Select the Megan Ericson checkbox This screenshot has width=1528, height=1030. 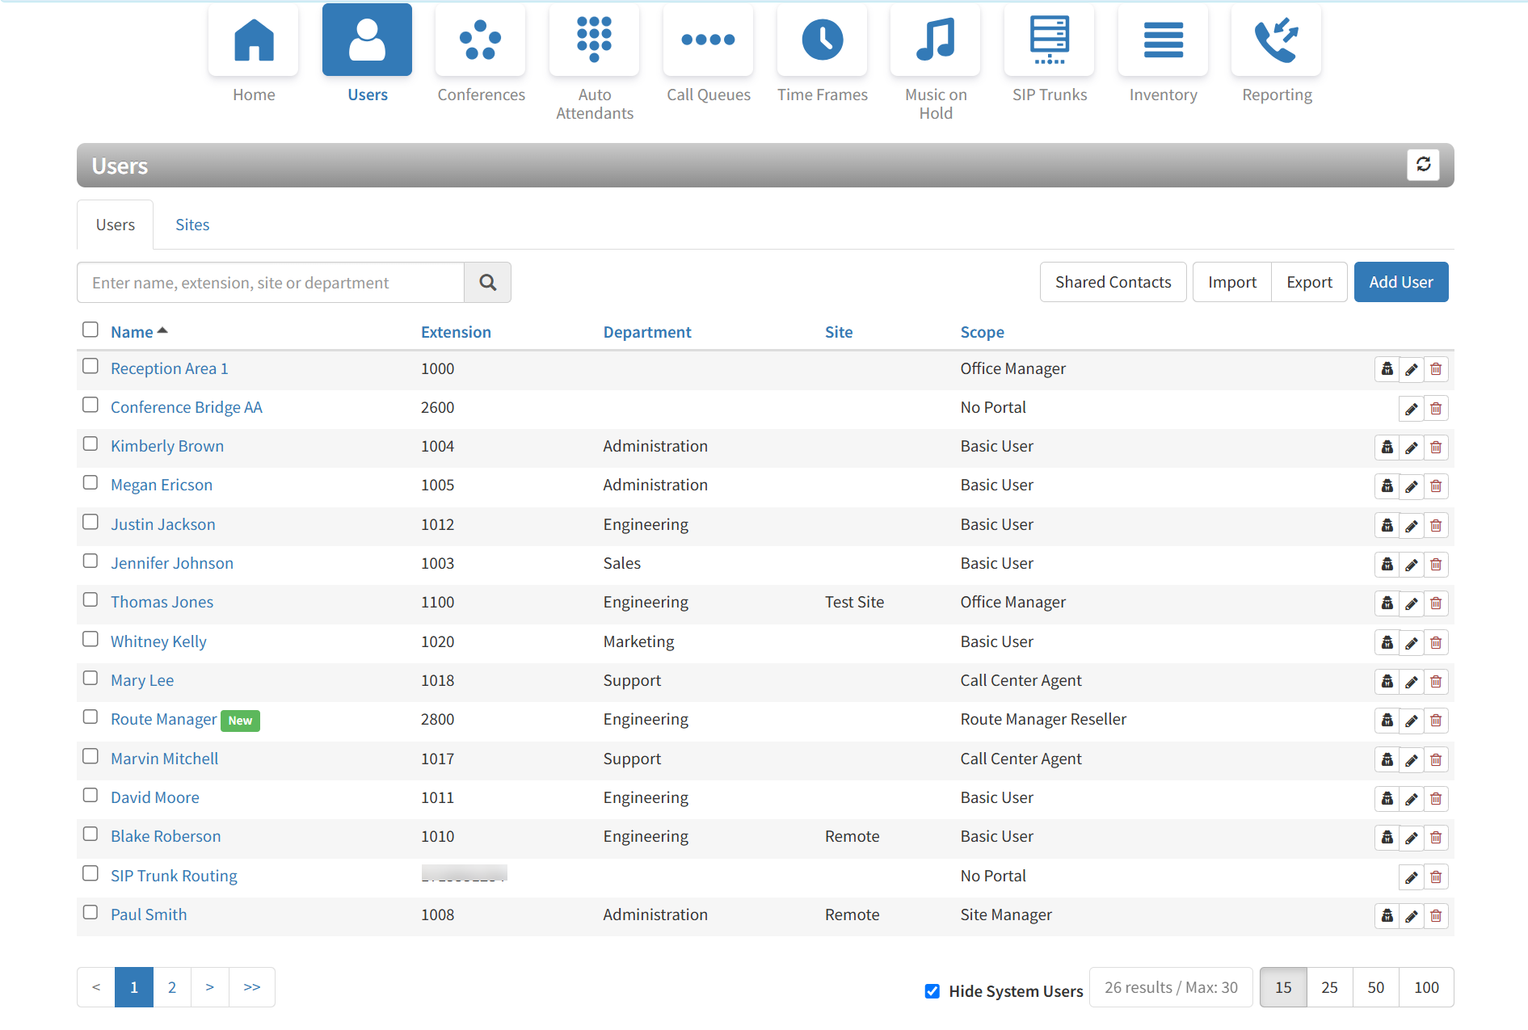[x=91, y=483]
